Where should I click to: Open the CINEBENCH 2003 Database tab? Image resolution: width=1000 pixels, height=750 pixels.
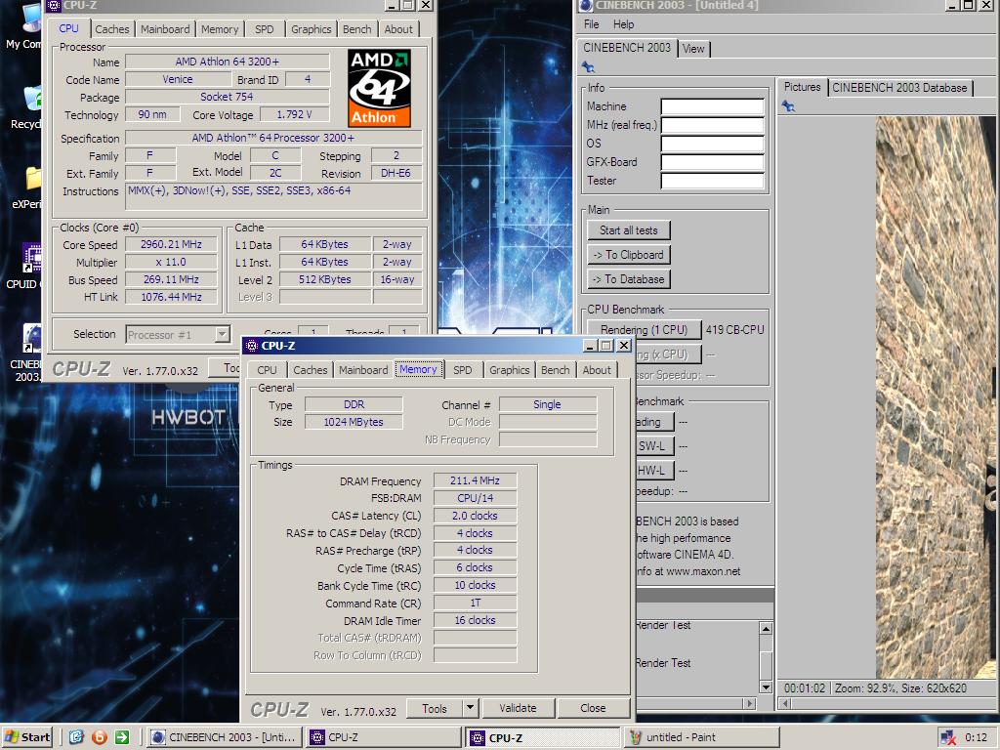click(x=899, y=88)
